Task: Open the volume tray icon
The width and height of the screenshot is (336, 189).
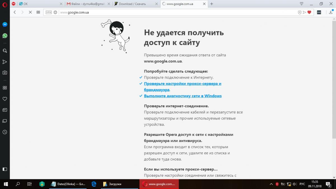Action: pyautogui.click(x=295, y=184)
